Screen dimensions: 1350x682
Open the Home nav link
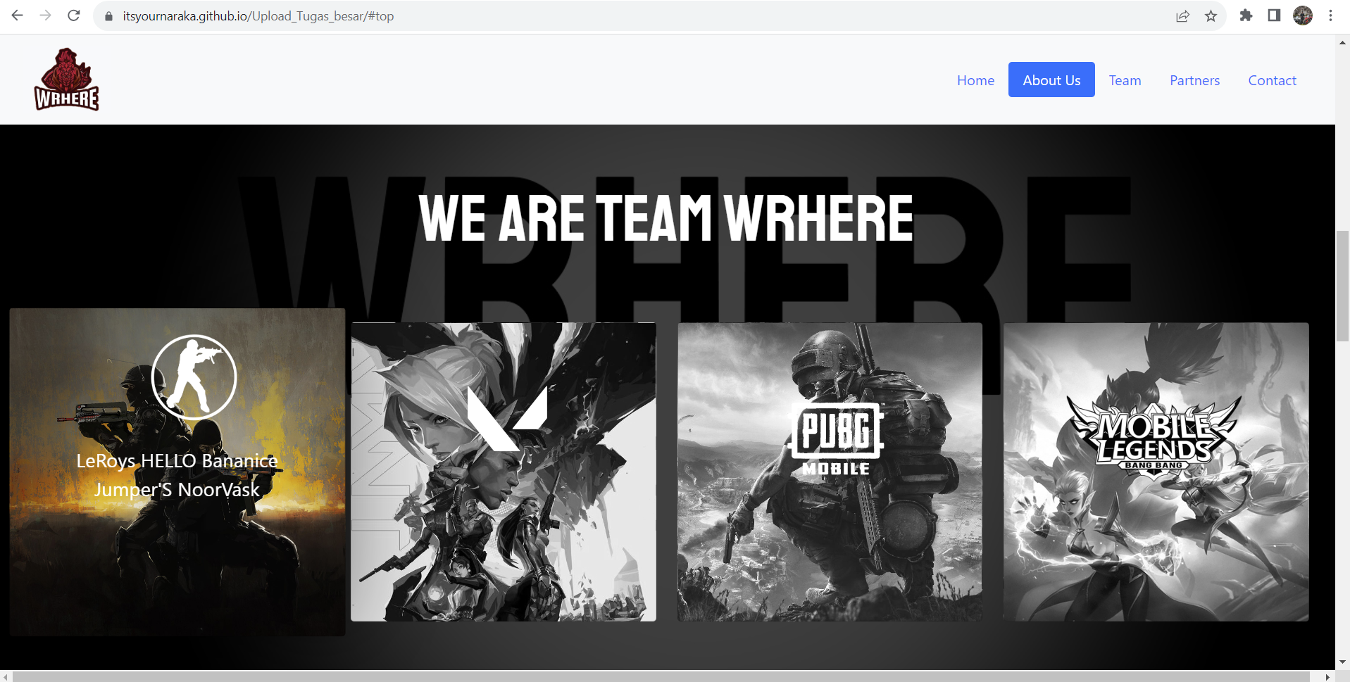(975, 80)
